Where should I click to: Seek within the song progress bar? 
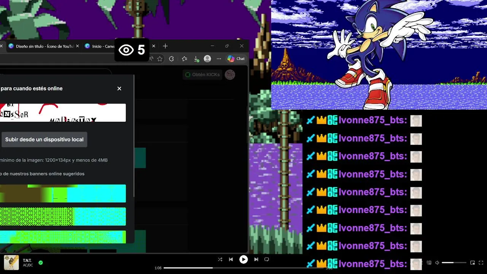(243, 268)
